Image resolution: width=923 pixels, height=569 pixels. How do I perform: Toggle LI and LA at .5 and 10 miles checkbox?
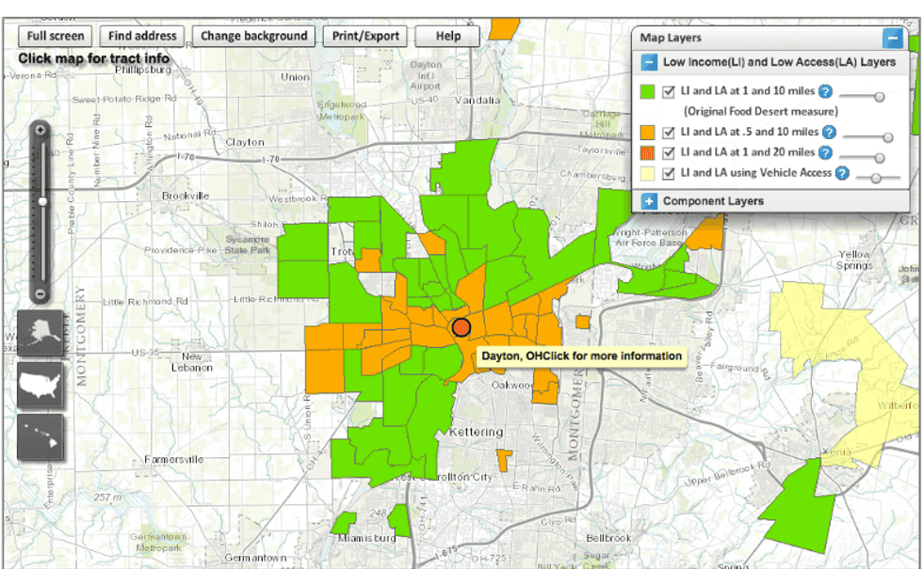[x=669, y=133]
